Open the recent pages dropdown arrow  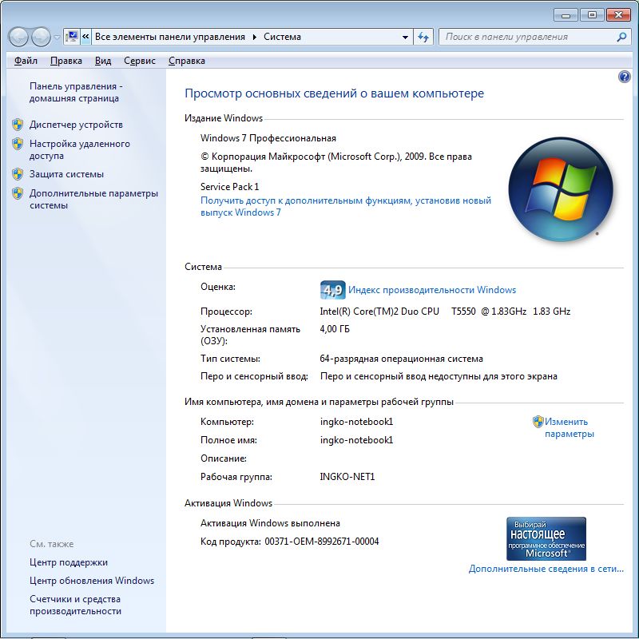[57, 38]
